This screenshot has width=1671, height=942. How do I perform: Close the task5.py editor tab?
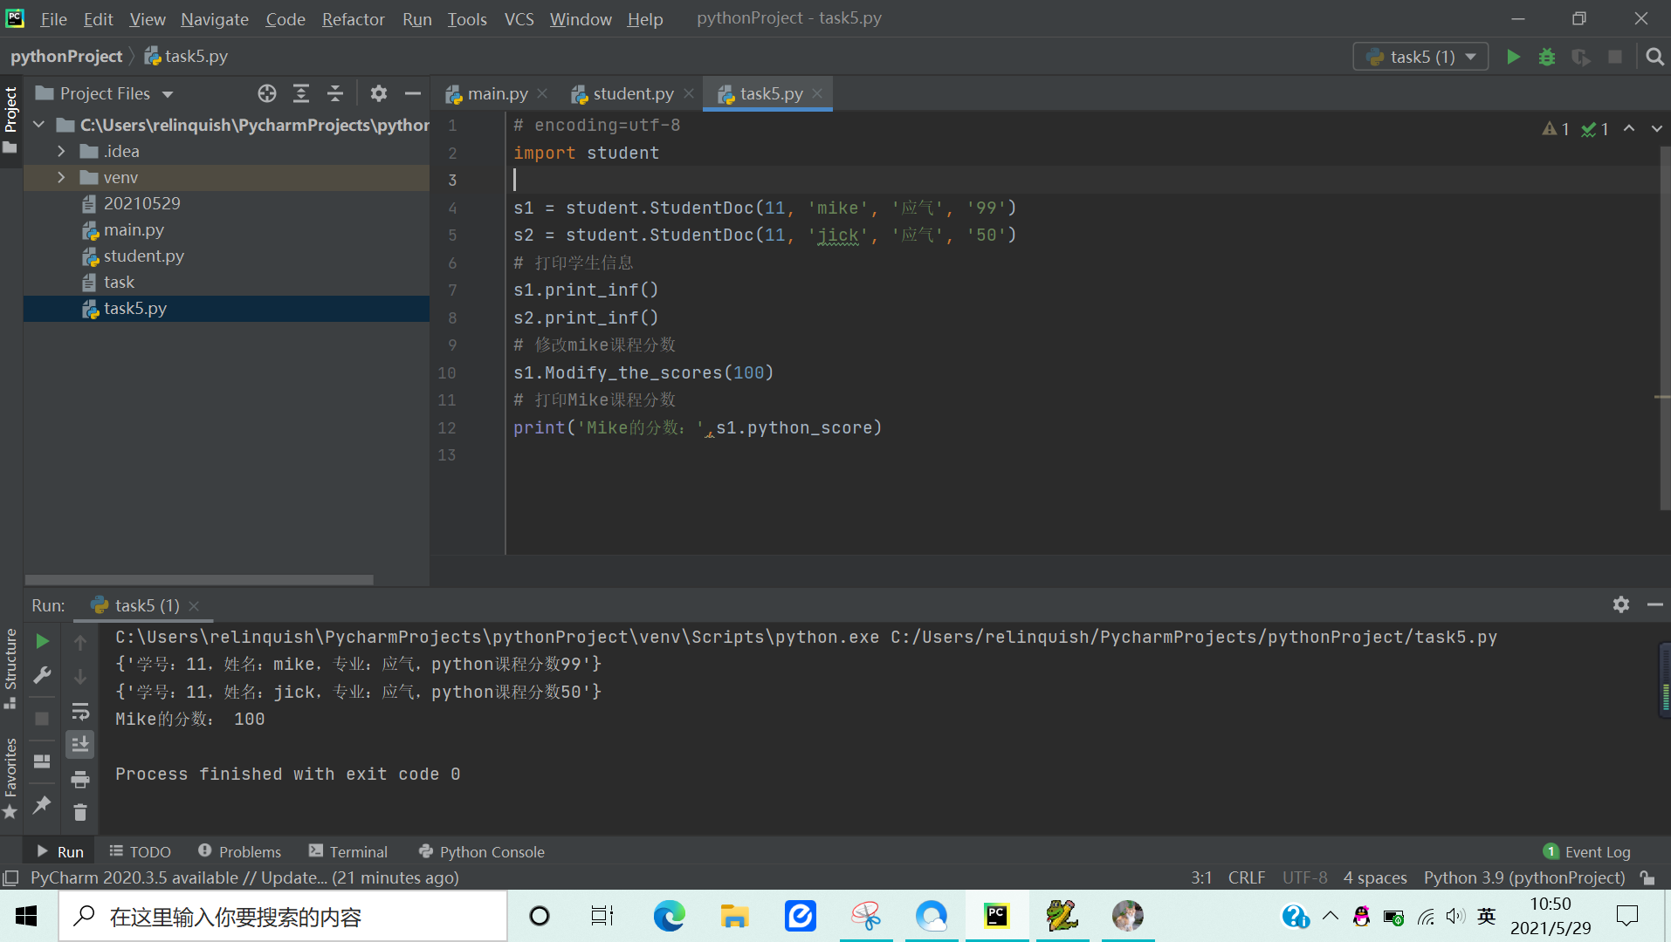coord(817,93)
